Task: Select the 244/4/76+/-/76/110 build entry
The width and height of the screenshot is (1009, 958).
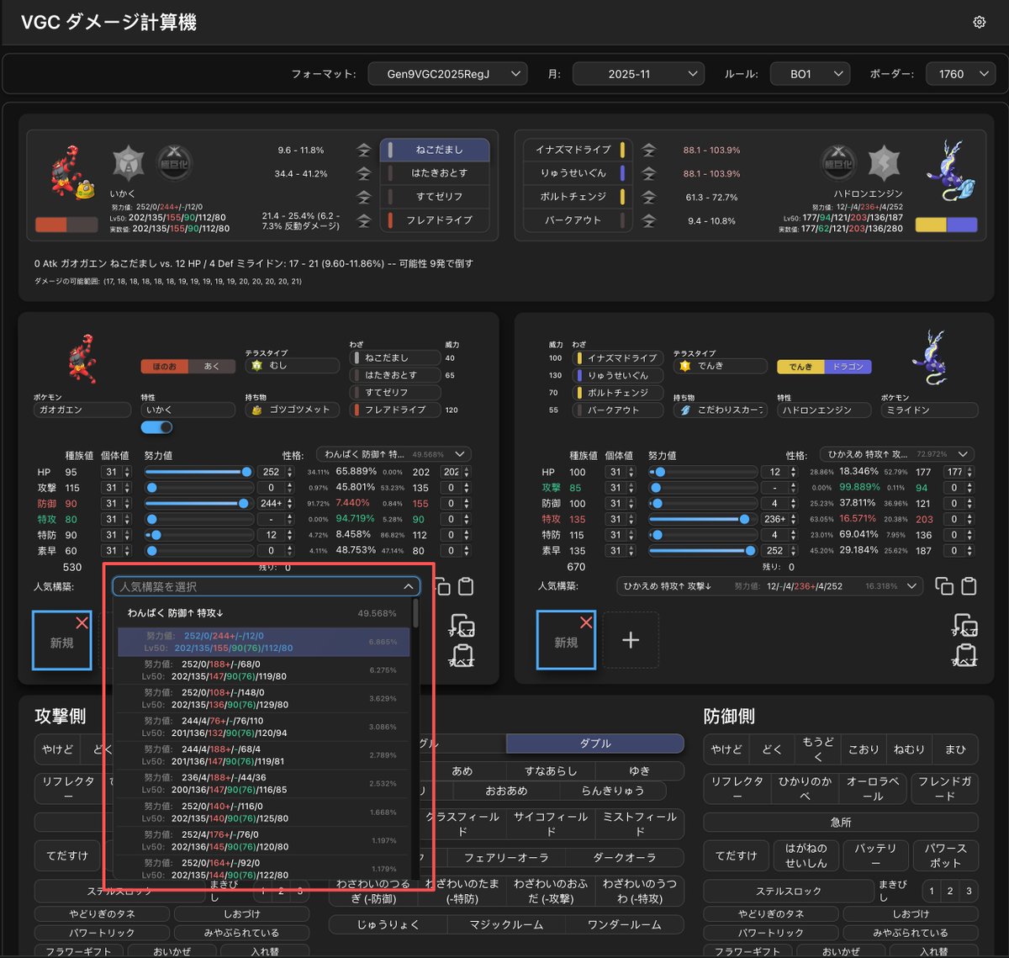Action: click(263, 727)
